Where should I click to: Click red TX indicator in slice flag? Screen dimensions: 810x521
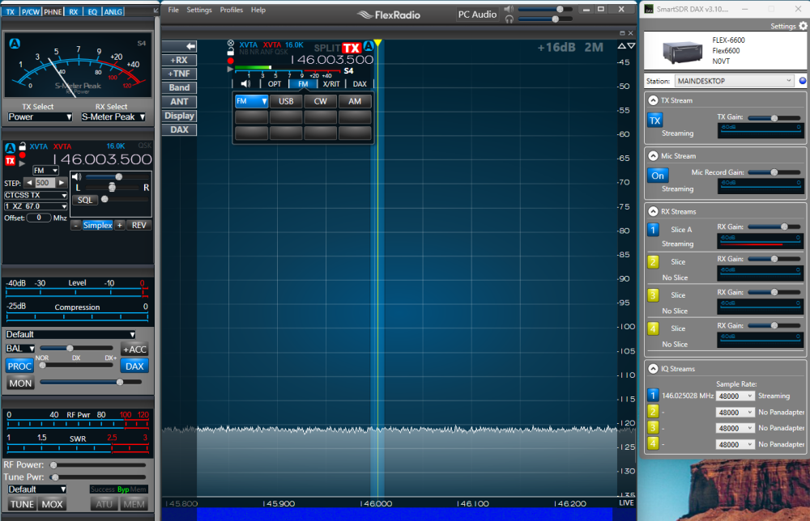tap(352, 48)
